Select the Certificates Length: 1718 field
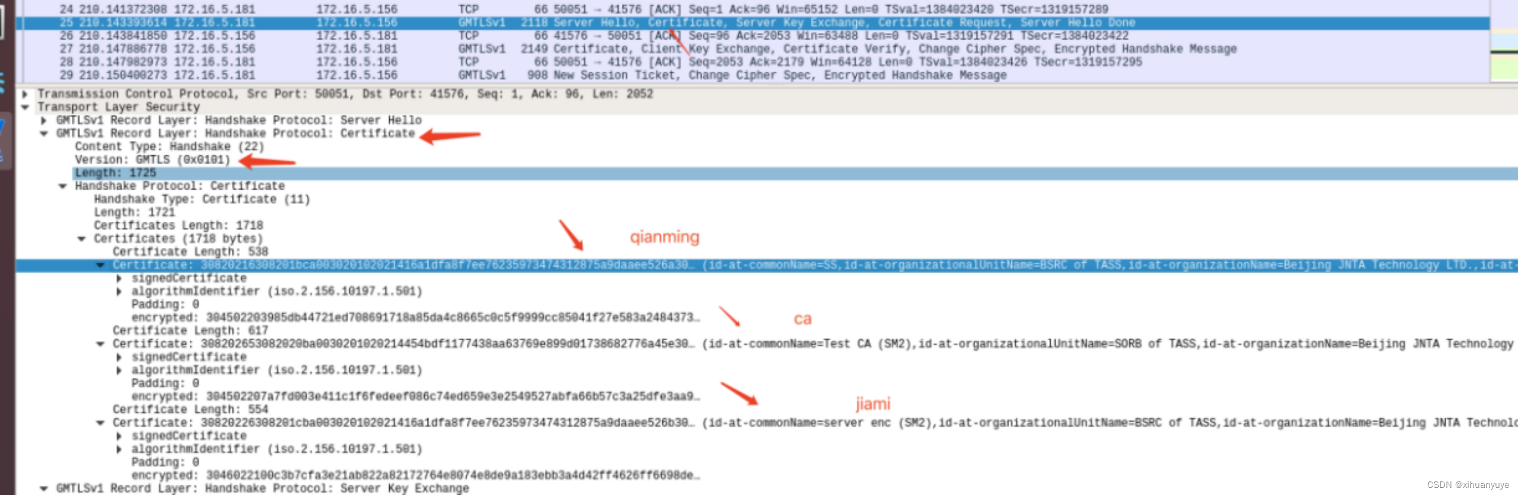Viewport: 1518px width, 495px height. pyautogui.click(x=178, y=225)
